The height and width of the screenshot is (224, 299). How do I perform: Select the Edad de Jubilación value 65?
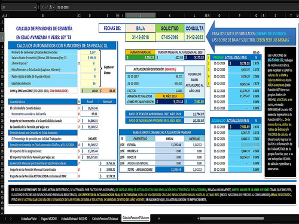pyautogui.click(x=90, y=83)
